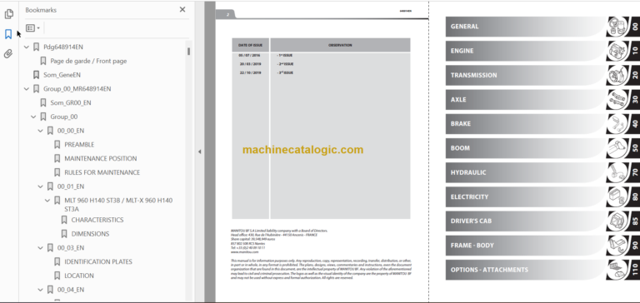
Task: Click the Frame-Body section 90 icon
Action: [x=617, y=246]
